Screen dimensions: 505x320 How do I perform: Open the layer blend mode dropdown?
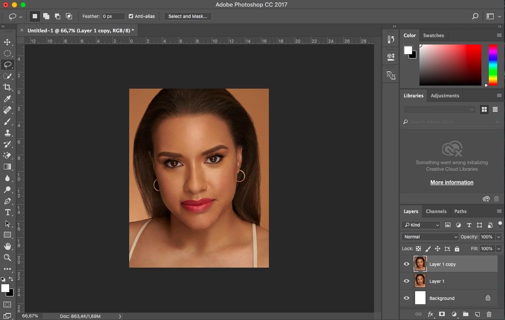click(429, 237)
